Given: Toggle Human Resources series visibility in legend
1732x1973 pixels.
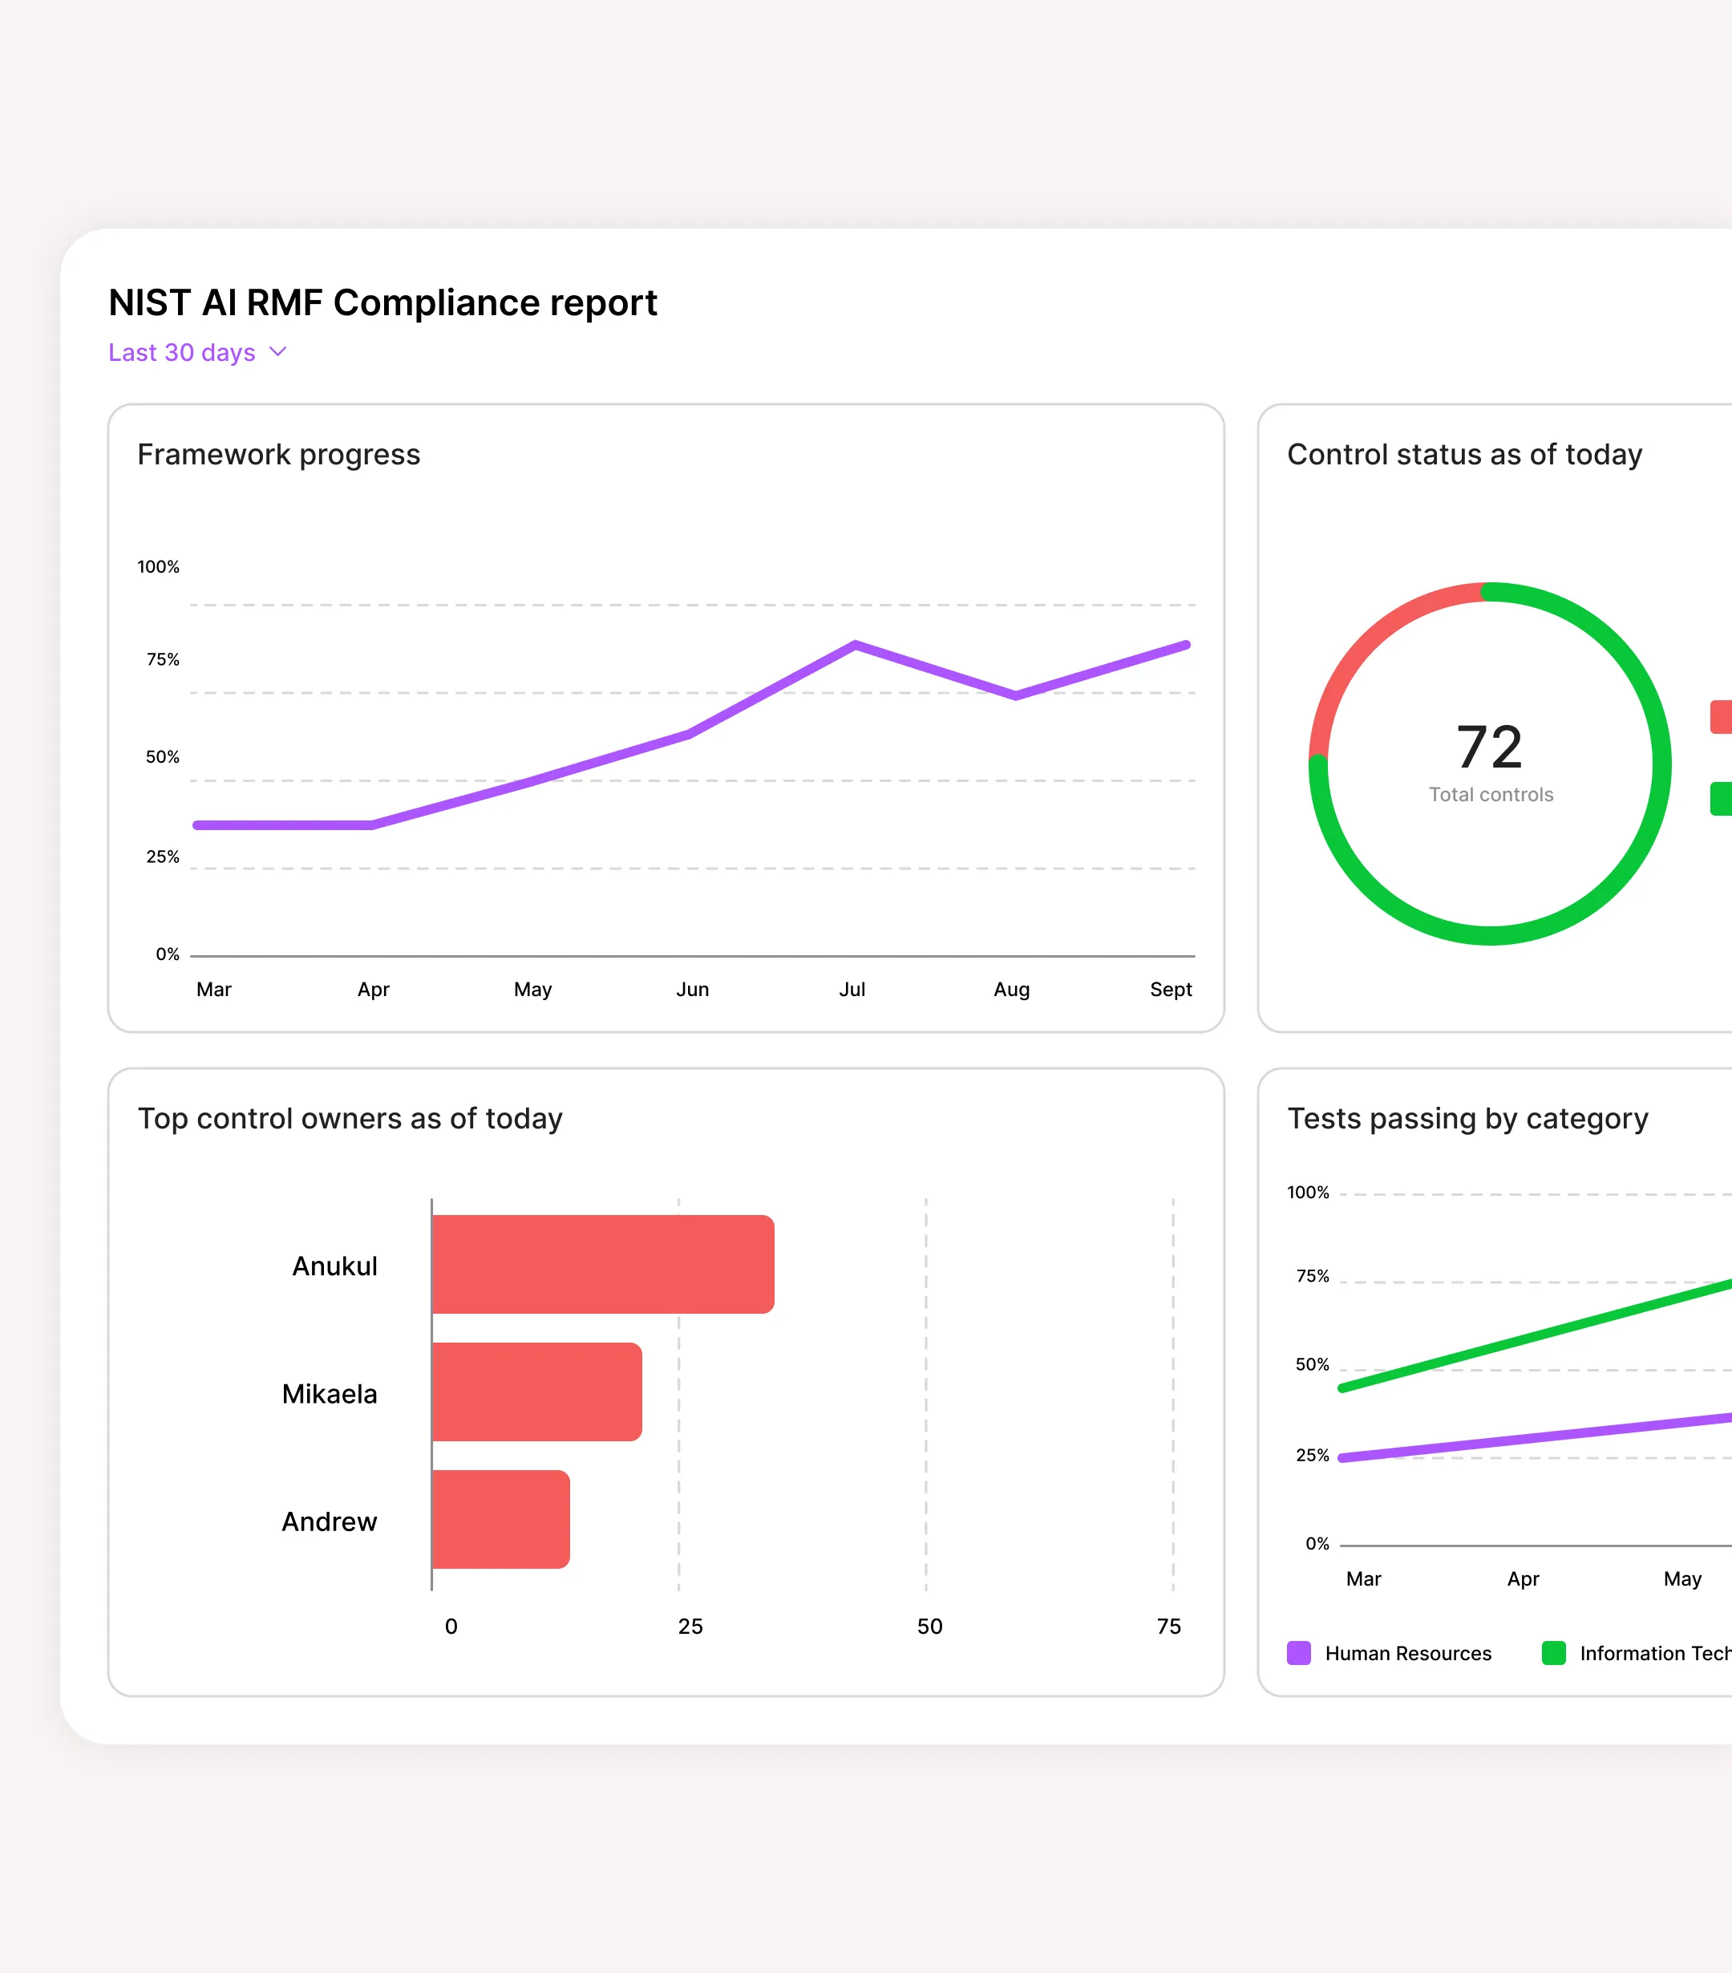Looking at the screenshot, I should coord(1300,1652).
